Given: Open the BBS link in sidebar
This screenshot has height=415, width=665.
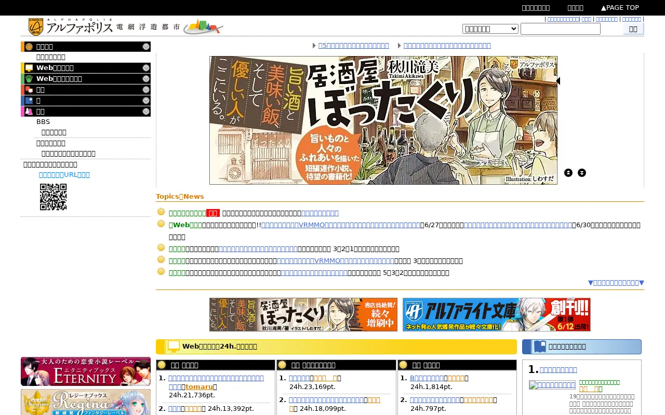Looking at the screenshot, I should [43, 122].
